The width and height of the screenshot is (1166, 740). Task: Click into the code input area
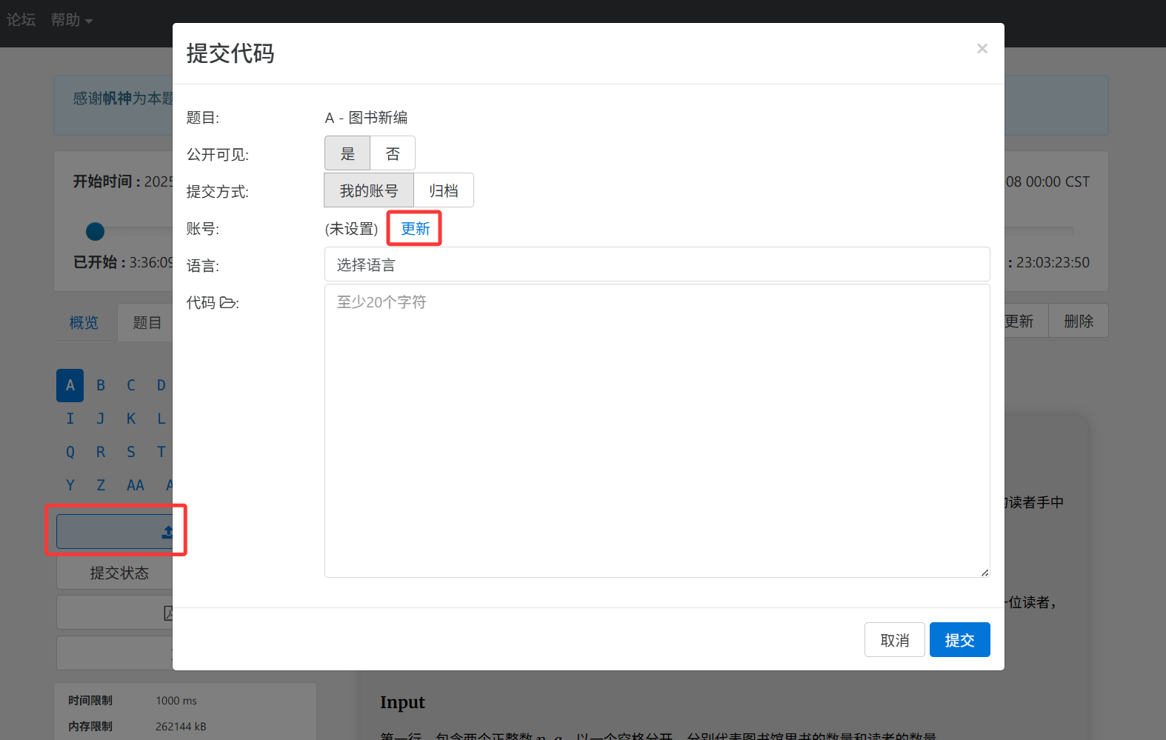656,430
